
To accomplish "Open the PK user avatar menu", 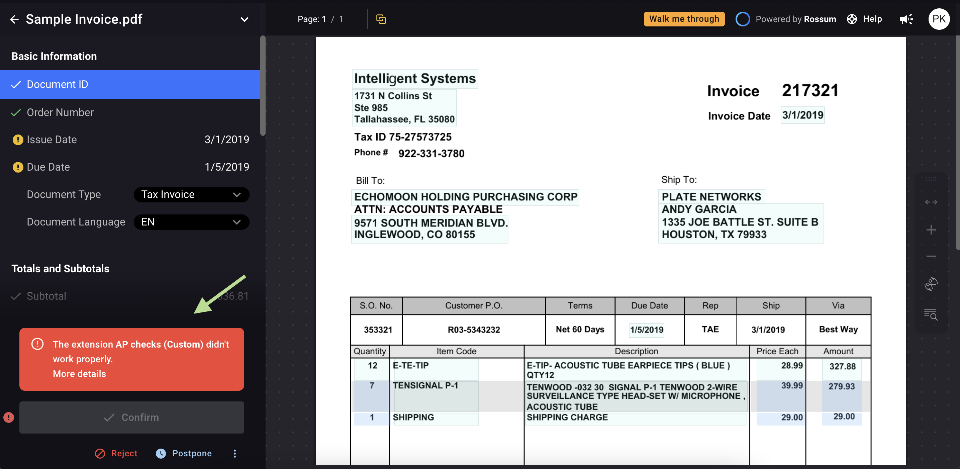I will [939, 19].
